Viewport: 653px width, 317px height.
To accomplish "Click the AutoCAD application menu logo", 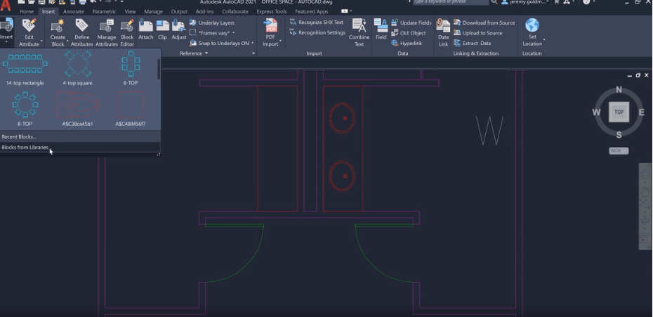I will coord(6,5).
